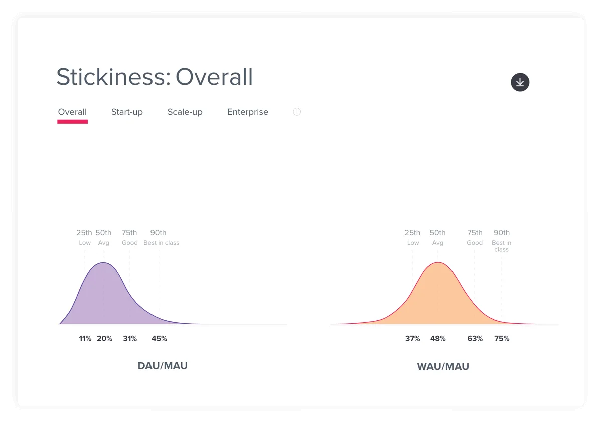Click the 45% value under DAU/MAU
Image resolution: width=602 pixels, height=424 pixels.
(x=159, y=339)
